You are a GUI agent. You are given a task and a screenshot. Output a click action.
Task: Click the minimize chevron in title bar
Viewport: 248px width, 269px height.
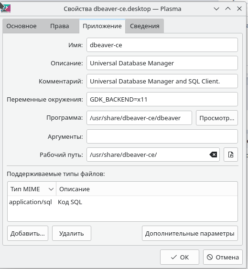point(216,9)
